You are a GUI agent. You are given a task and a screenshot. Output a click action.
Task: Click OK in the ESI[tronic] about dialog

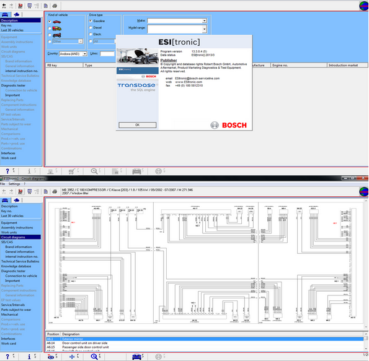[138, 125]
